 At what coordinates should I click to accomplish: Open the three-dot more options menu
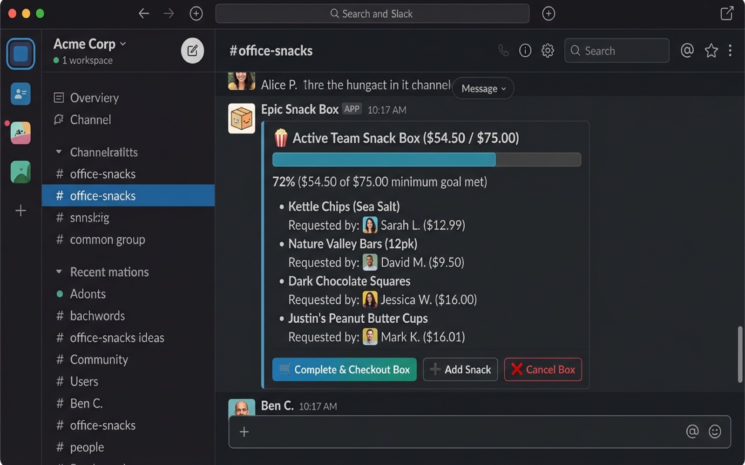tap(730, 50)
